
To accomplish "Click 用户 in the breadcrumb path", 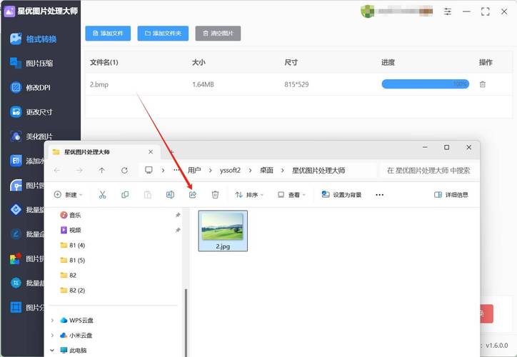I will point(194,171).
